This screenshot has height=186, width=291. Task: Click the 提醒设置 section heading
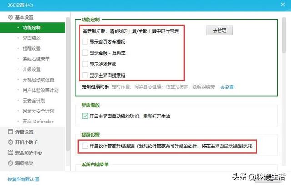pyautogui.click(x=90, y=135)
